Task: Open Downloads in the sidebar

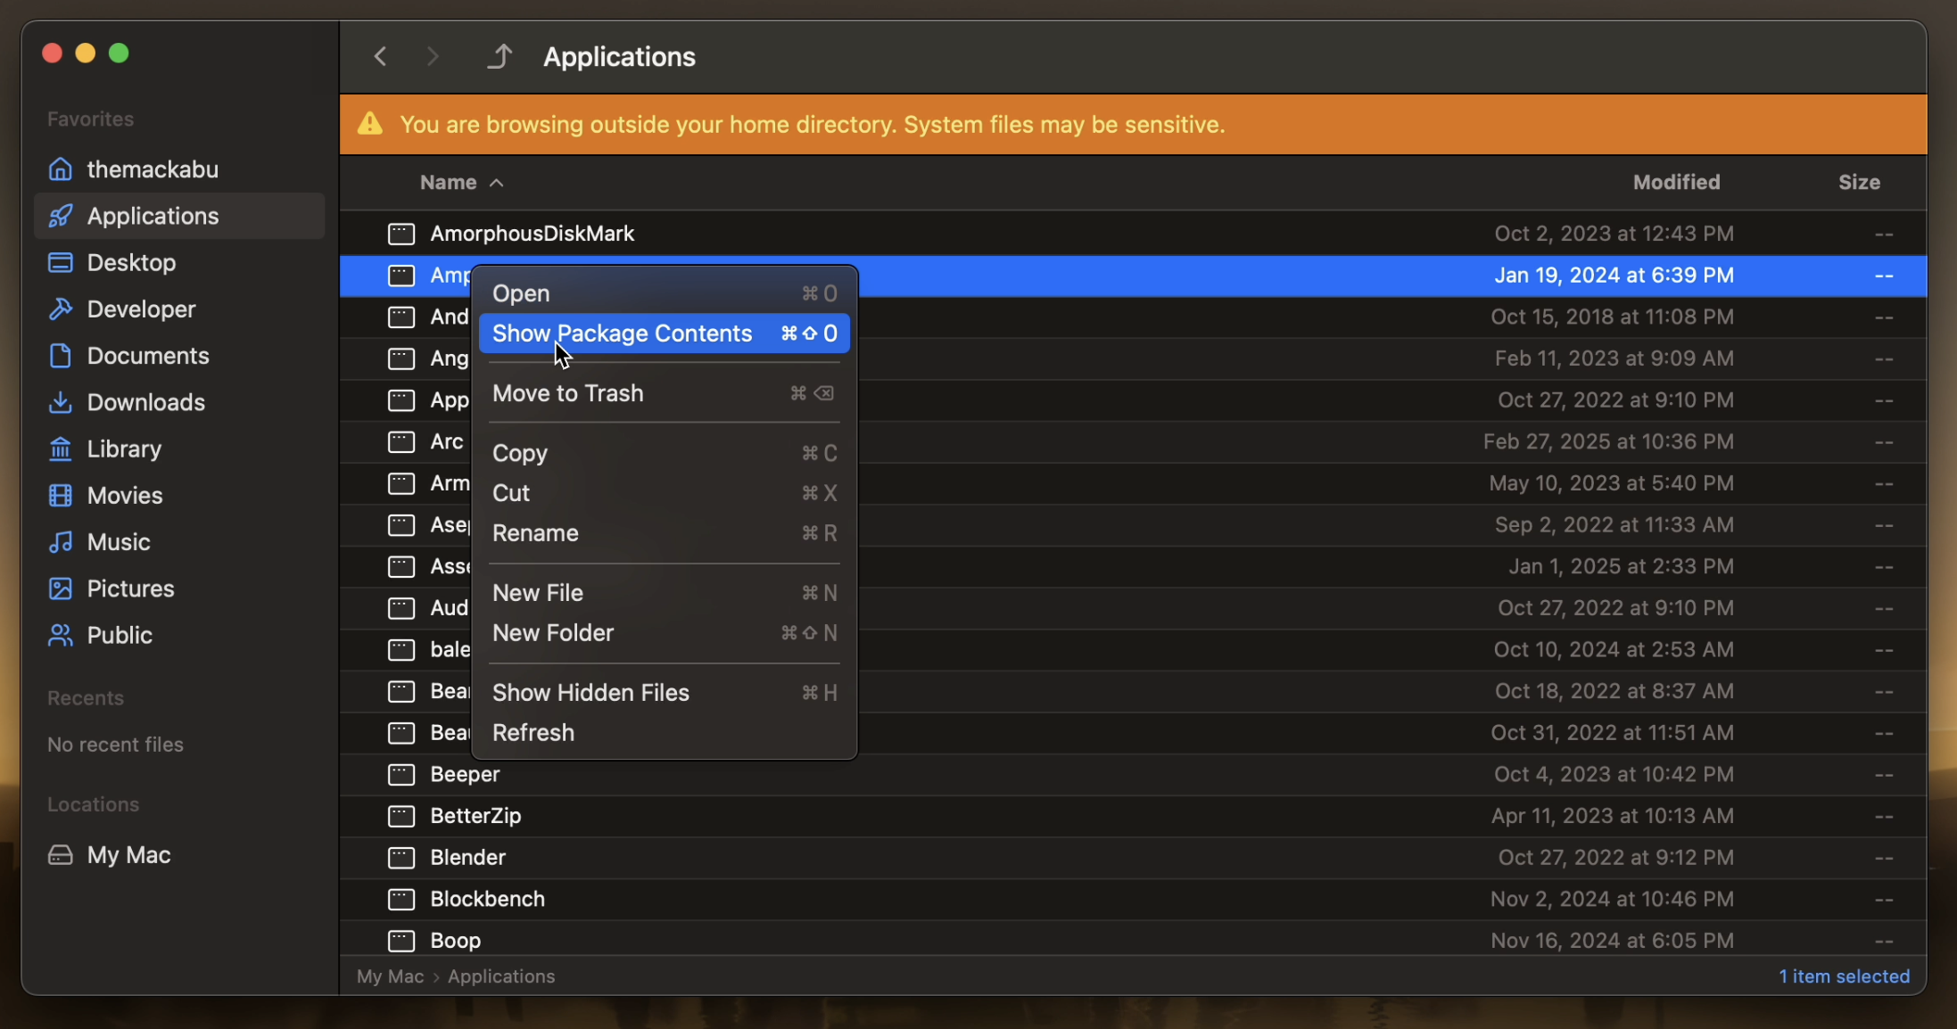Action: (145, 402)
